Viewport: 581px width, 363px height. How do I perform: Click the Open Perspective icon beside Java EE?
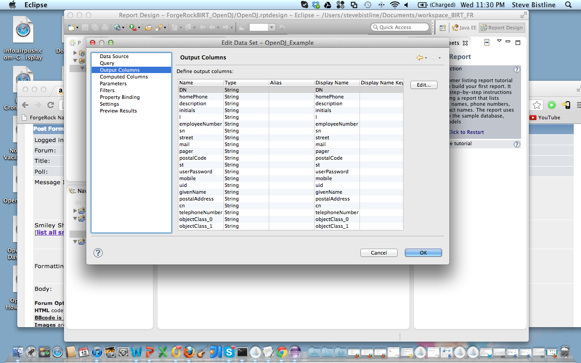[443, 28]
